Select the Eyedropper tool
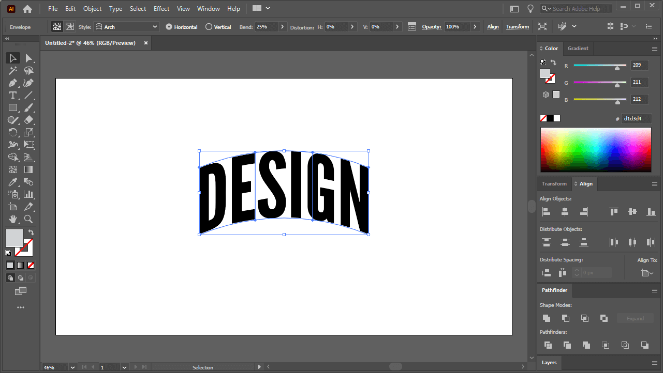This screenshot has width=663, height=373. pyautogui.click(x=13, y=182)
